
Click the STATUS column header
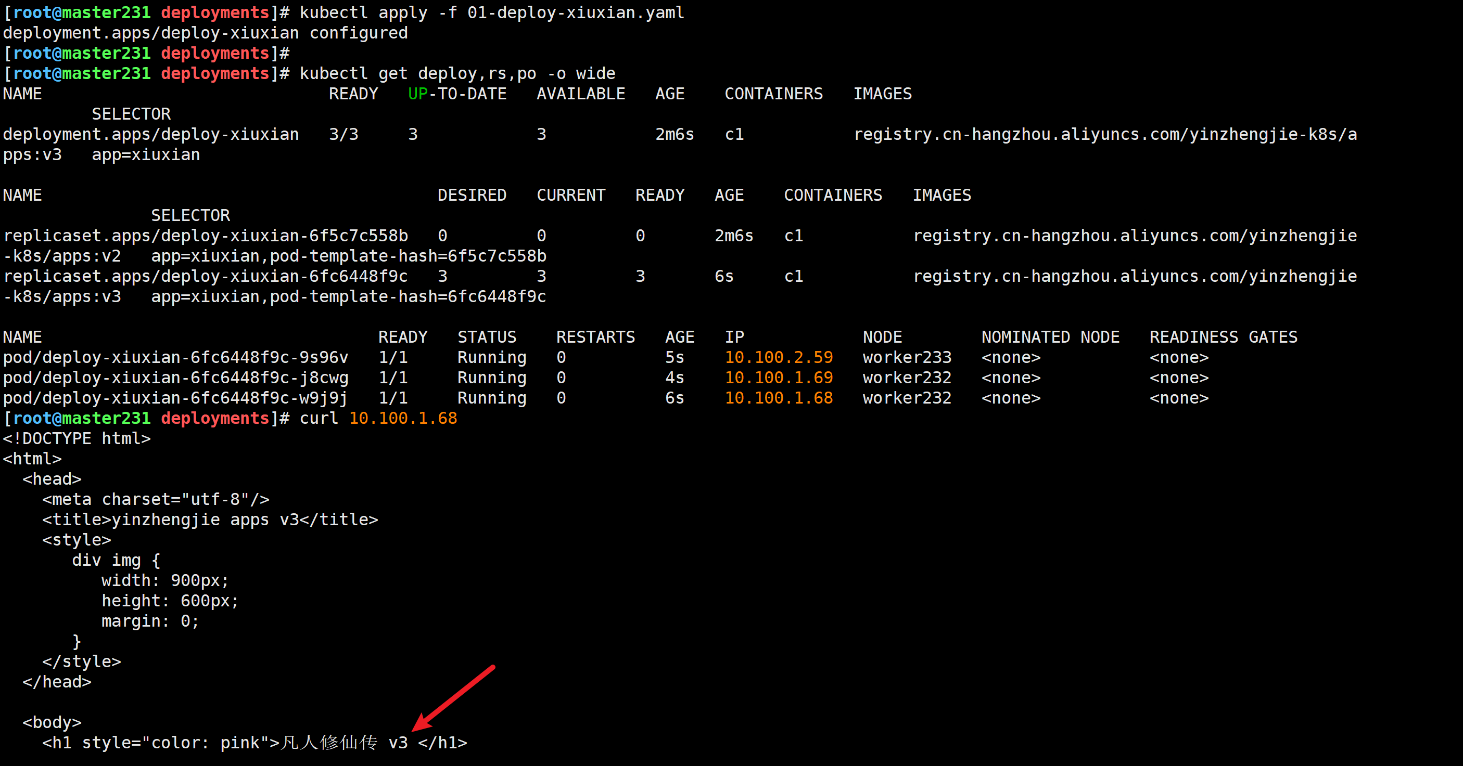(x=487, y=337)
